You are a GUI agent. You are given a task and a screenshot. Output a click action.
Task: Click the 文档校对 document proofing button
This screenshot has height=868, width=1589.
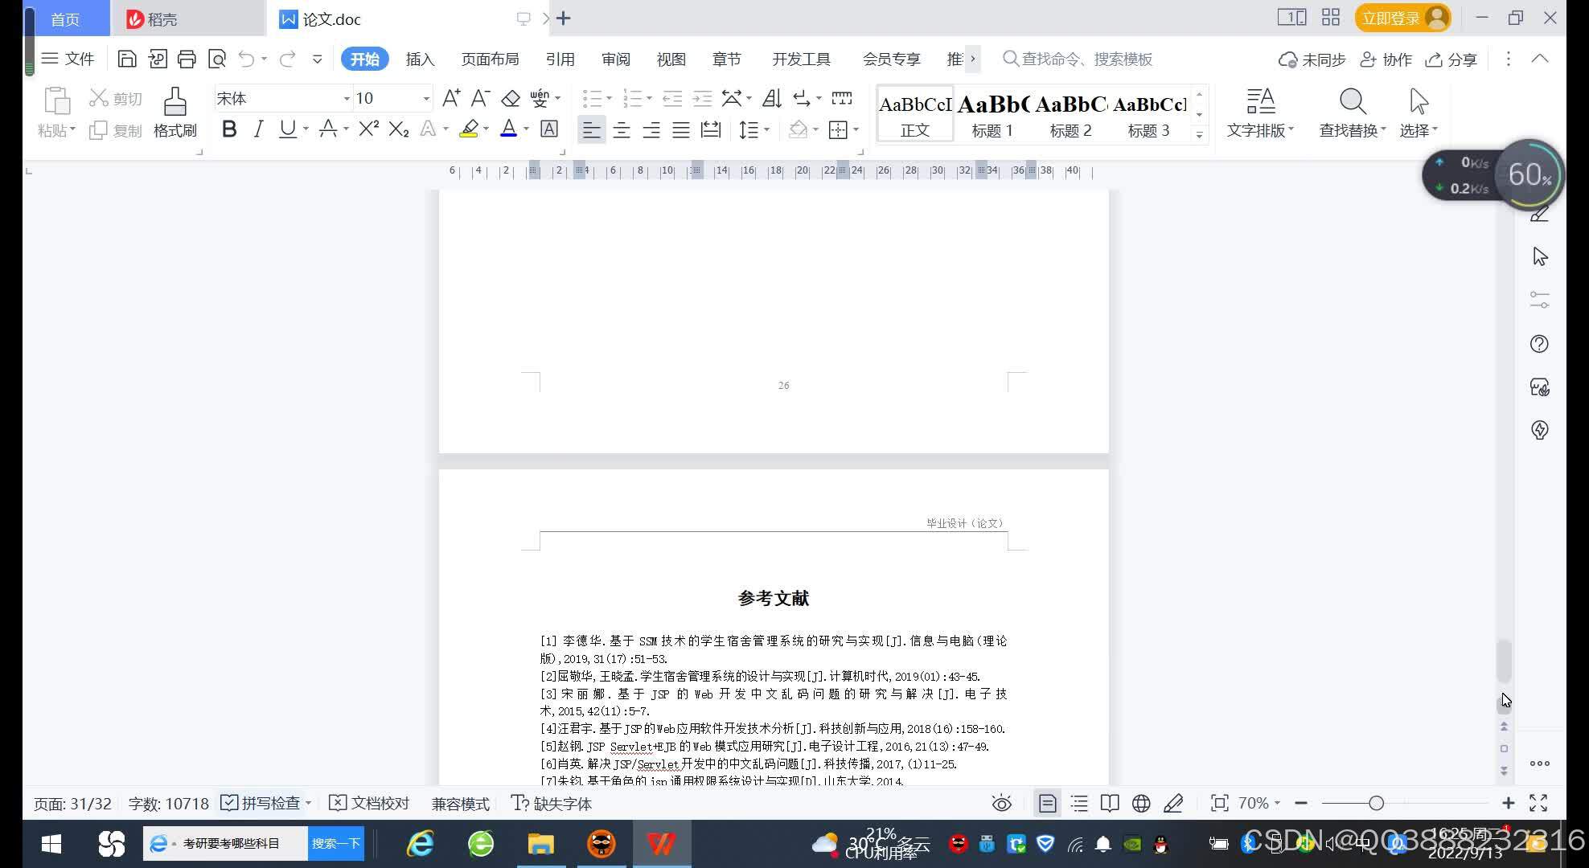point(369,803)
